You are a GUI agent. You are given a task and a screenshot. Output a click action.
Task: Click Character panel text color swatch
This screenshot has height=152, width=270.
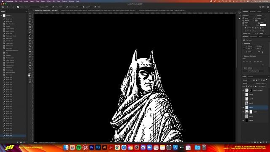(263, 25)
